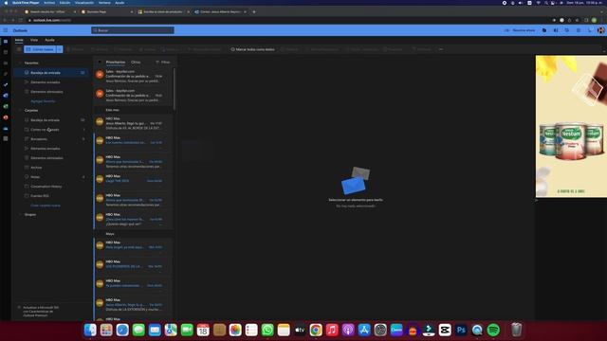
Task: Collapse the Carpetas section
Action: [x=20, y=111]
